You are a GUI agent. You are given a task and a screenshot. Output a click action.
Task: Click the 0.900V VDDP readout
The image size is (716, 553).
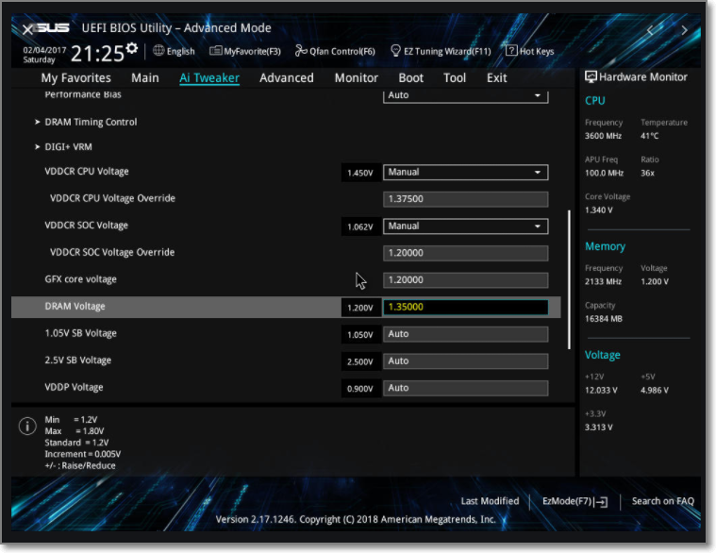(x=360, y=389)
